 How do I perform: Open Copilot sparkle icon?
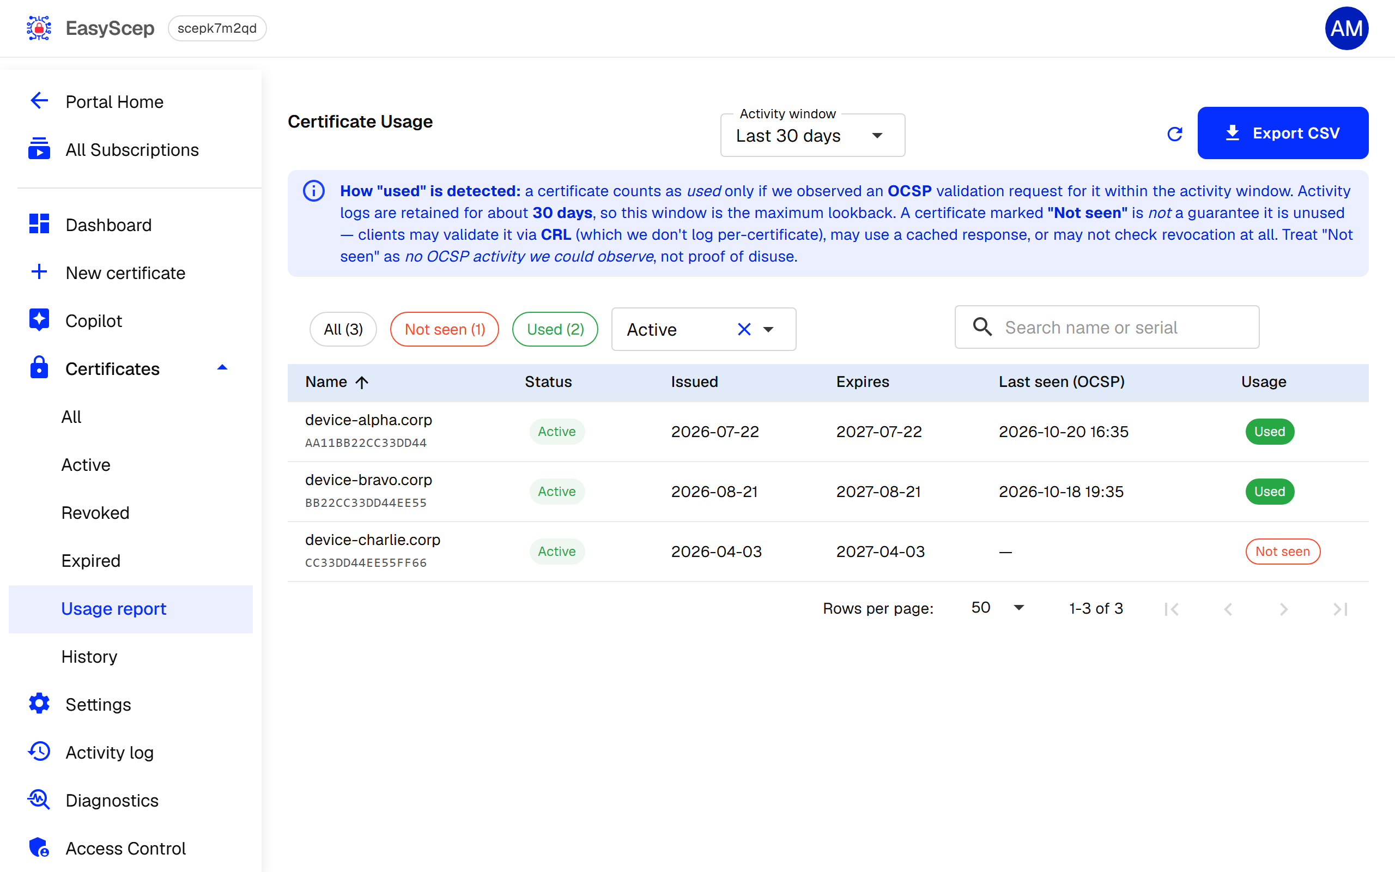click(39, 320)
